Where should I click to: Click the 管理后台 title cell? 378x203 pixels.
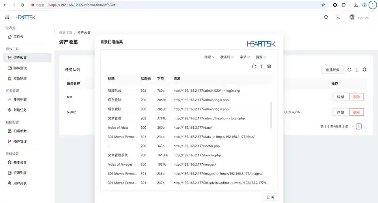click(114, 91)
